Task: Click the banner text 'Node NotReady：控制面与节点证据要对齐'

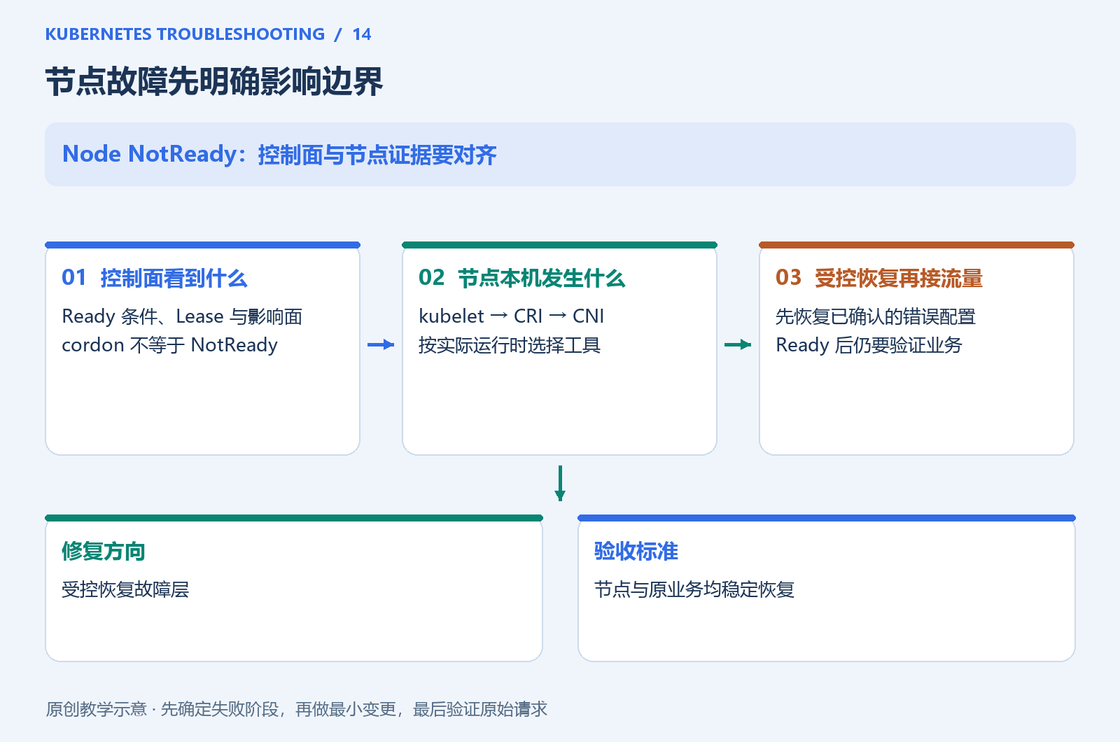Action: (279, 155)
